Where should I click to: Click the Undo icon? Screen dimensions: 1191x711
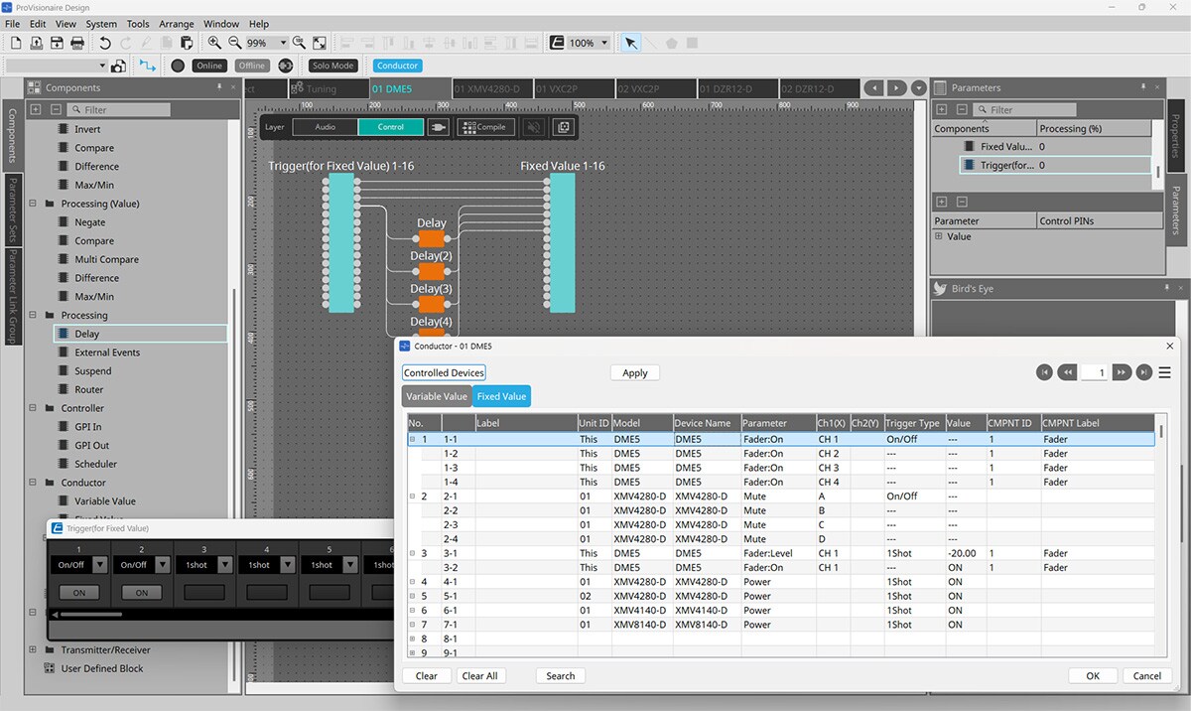click(105, 43)
